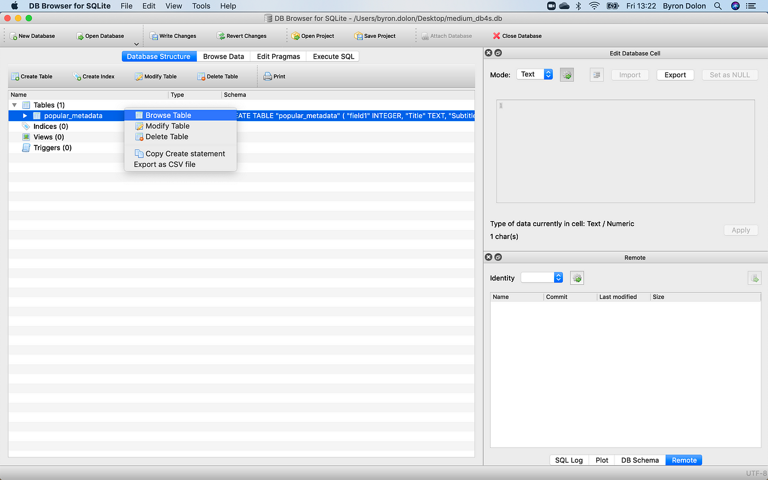Image resolution: width=768 pixels, height=480 pixels.
Task: Click the Identity settings gear icon
Action: click(x=577, y=278)
